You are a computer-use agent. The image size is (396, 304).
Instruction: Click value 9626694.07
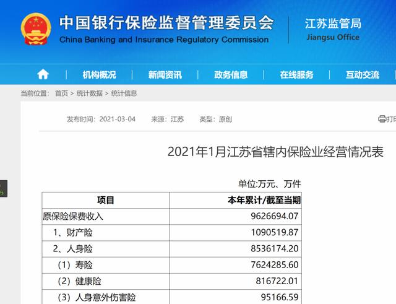click(275, 216)
